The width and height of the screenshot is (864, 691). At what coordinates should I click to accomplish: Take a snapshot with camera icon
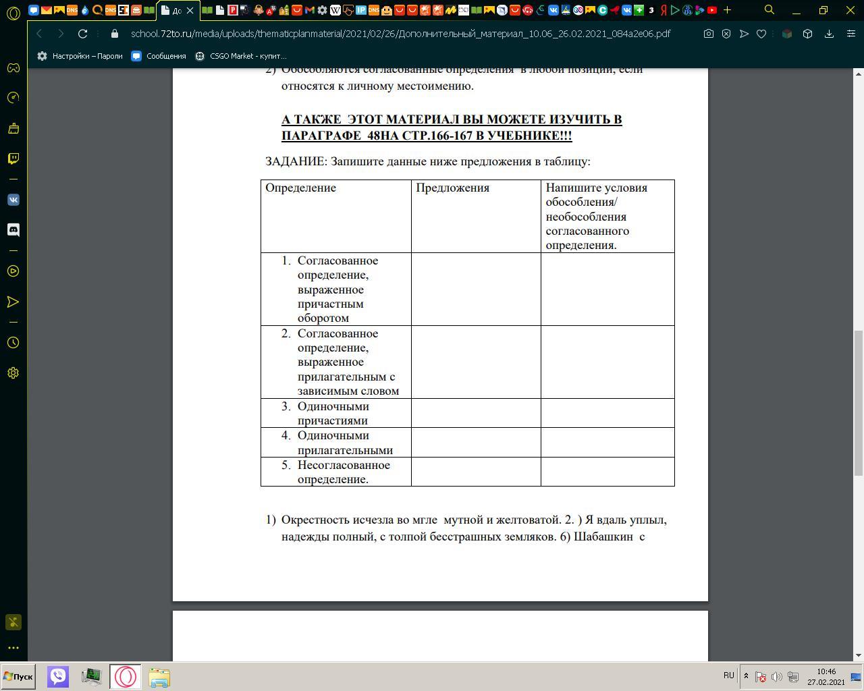(708, 34)
